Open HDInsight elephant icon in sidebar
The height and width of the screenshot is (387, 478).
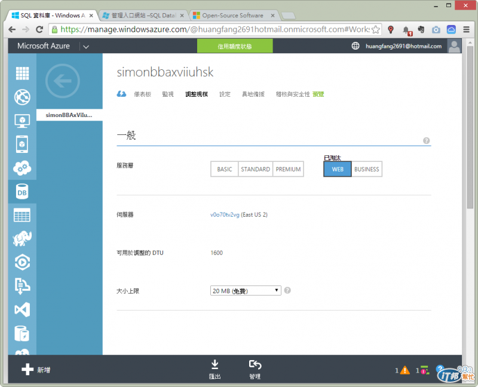(x=22, y=238)
